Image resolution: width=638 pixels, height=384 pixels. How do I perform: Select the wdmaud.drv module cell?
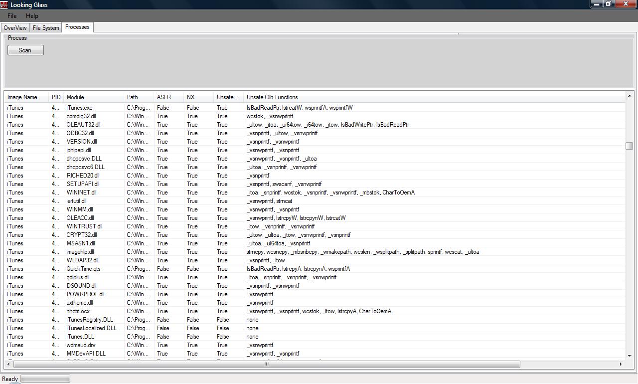coord(94,345)
